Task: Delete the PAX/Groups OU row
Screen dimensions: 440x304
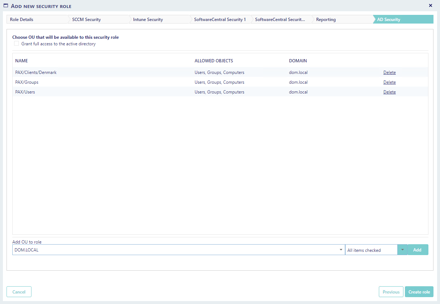Action: 389,82
